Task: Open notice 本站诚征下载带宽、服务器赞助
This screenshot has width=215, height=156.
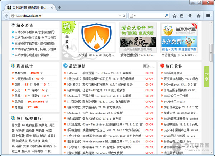Action: [35, 44]
